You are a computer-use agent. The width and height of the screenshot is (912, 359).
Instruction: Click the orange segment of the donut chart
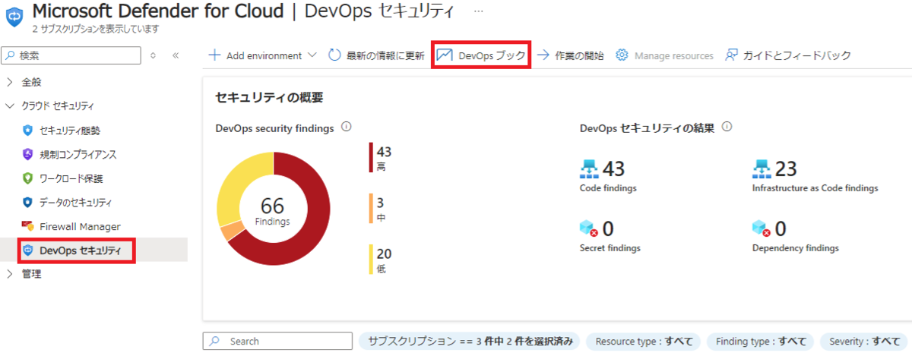232,231
